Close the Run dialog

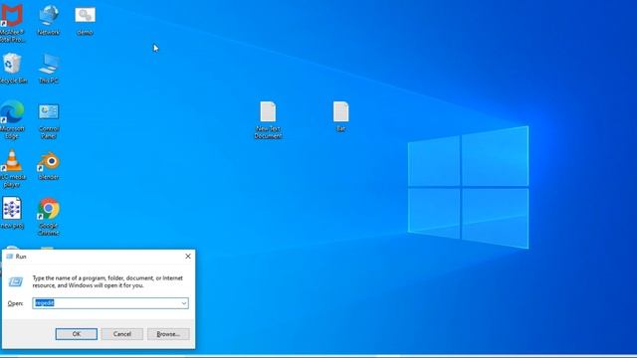tap(188, 257)
